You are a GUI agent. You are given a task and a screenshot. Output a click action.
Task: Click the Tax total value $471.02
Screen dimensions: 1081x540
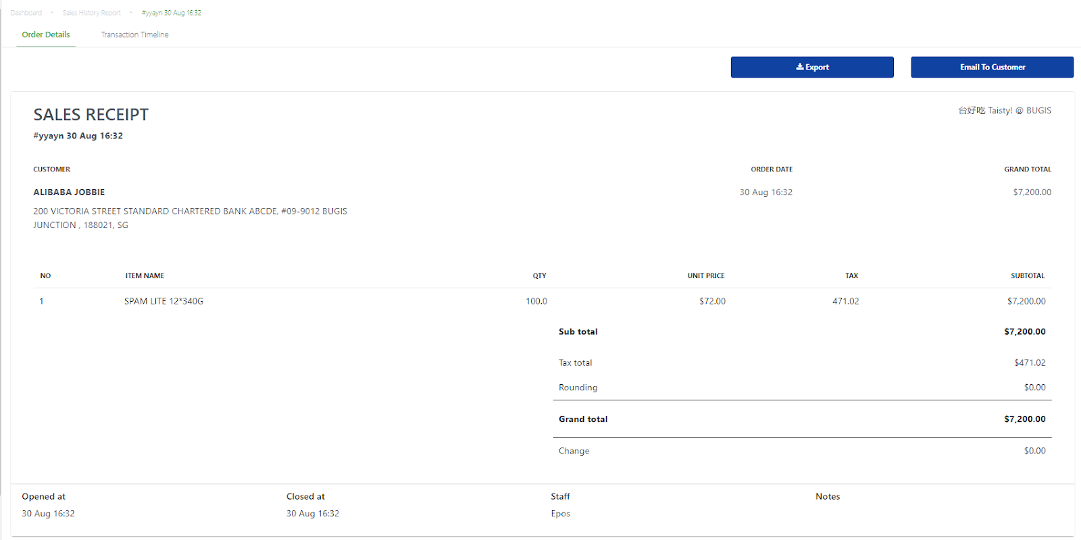(x=1030, y=362)
